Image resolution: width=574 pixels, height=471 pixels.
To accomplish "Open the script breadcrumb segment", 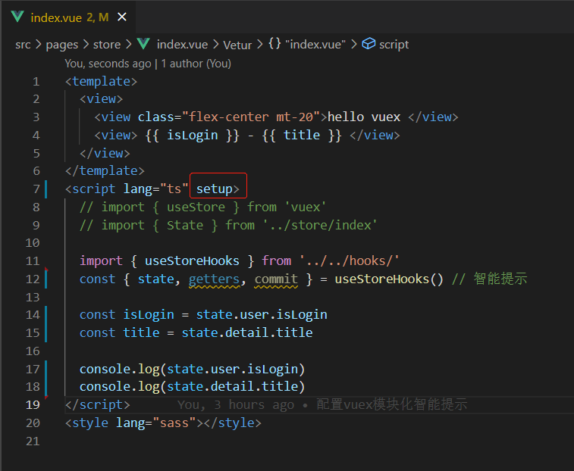I will pyautogui.click(x=394, y=45).
